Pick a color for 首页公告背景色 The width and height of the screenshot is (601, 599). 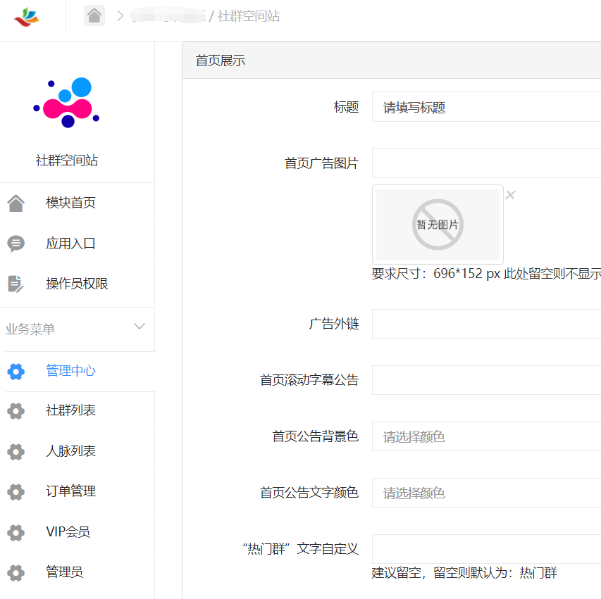[486, 437]
